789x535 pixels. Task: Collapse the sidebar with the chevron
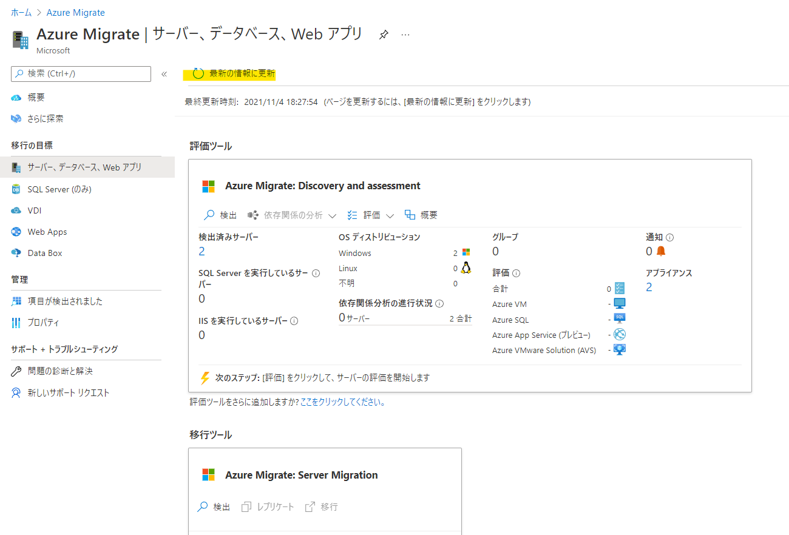pyautogui.click(x=164, y=73)
